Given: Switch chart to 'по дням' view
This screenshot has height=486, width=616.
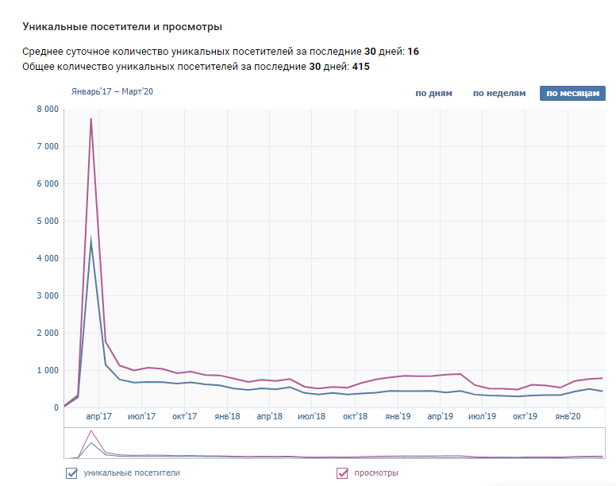Looking at the screenshot, I should 433,94.
